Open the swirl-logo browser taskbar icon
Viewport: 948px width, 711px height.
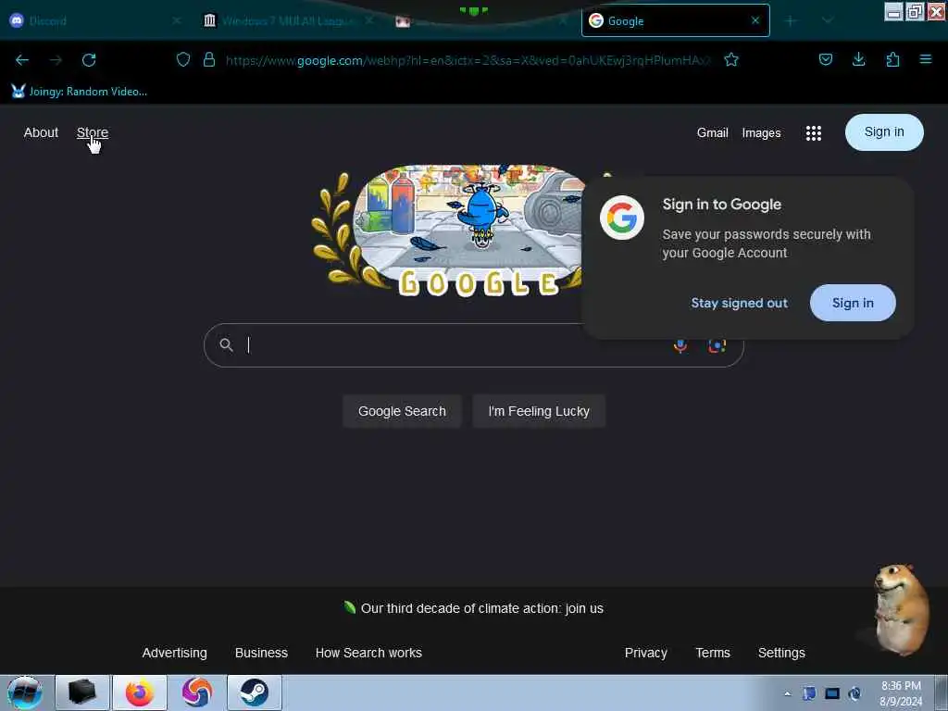pyautogui.click(x=197, y=692)
